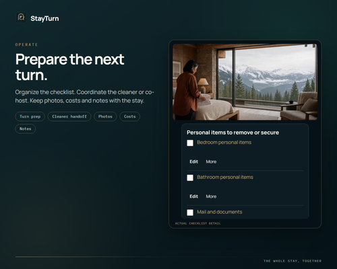This screenshot has height=269, width=337.
Task: Click the Prepare the next turn headline
Action: [x=69, y=67]
